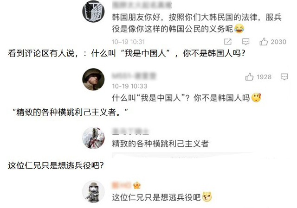The width and height of the screenshot is (297, 208).
Task: Click the laughing-crying emoji in first comment
Action: point(239,29)
